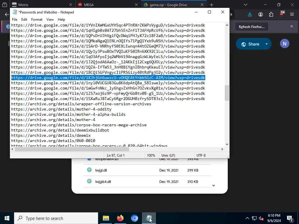The image size is (299, 224).
Task: Click the drive link starting 1SXaRuJ8TaCy6
Action: click(108, 99)
